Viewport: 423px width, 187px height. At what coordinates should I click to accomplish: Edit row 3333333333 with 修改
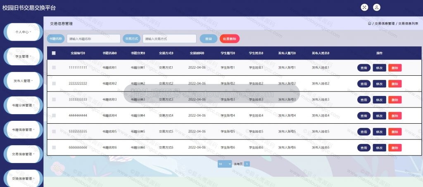coord(379,100)
